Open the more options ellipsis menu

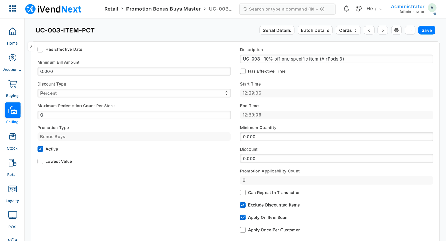click(x=410, y=30)
